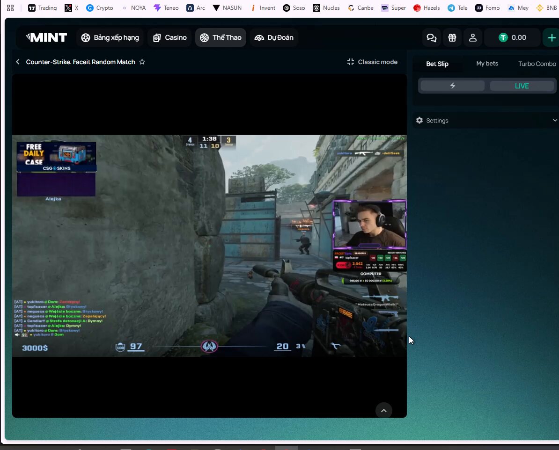This screenshot has width=559, height=450.
Task: Favorite the match with the star icon
Action: (142, 62)
